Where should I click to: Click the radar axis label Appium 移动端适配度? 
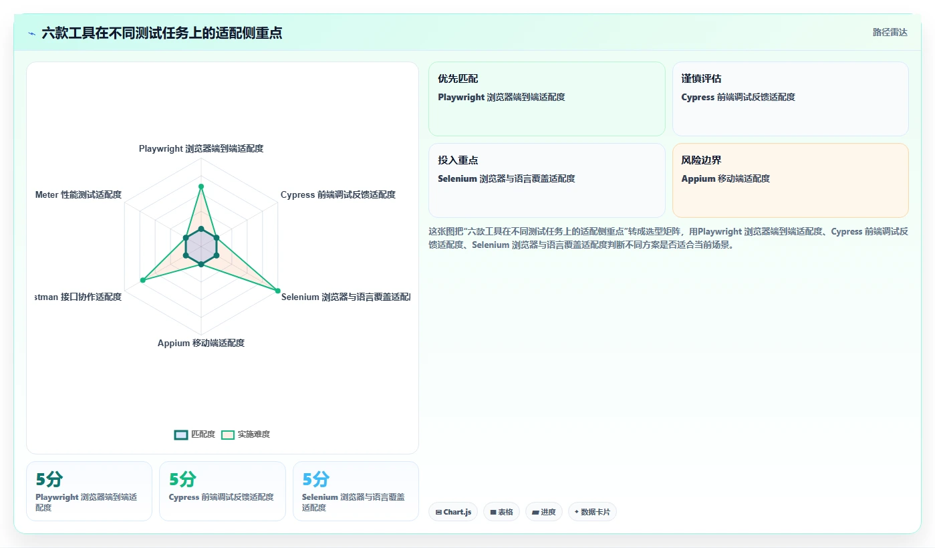coord(201,343)
